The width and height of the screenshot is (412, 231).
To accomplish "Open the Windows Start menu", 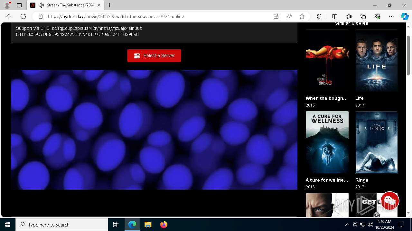I will click(x=8, y=225).
